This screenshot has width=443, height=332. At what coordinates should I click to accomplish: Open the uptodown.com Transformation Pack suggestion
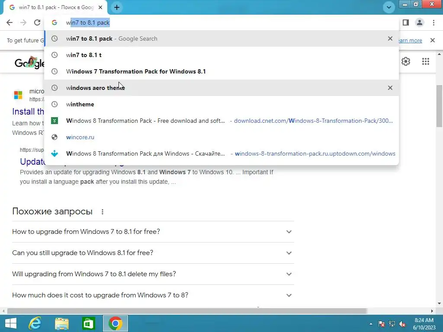click(x=221, y=153)
